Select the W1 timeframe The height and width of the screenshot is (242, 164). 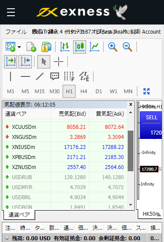(113, 91)
